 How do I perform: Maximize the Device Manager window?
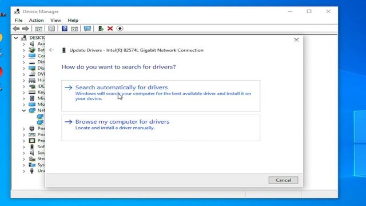(x=309, y=11)
